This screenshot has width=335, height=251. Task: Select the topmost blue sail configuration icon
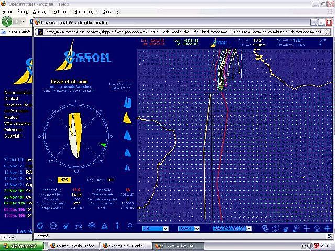point(127,102)
